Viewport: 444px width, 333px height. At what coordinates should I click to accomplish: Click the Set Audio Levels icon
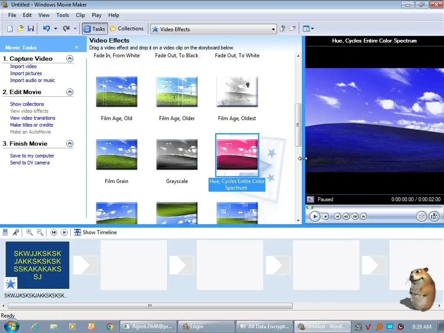pyautogui.click(x=5, y=232)
